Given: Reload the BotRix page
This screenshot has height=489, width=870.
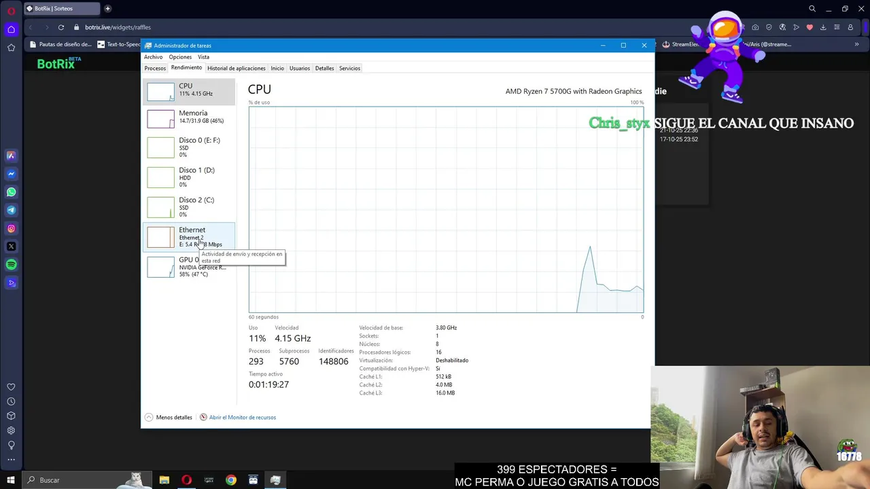Looking at the screenshot, I should [61, 27].
